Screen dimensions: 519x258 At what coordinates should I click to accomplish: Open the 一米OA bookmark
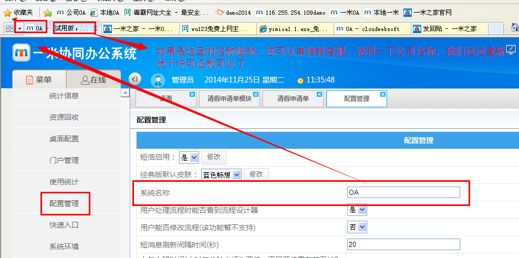pos(345,13)
